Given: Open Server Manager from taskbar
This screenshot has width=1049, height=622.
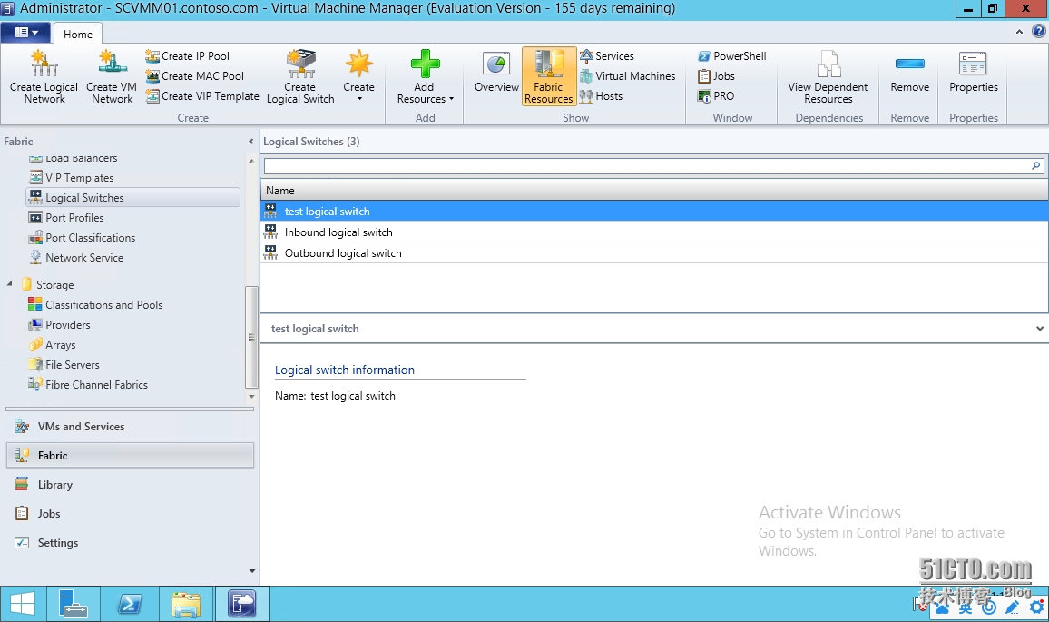Looking at the screenshot, I should pyautogui.click(x=74, y=604).
